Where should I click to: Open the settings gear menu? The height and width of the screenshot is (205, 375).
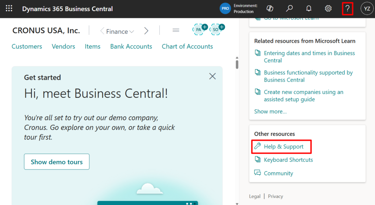(328, 9)
